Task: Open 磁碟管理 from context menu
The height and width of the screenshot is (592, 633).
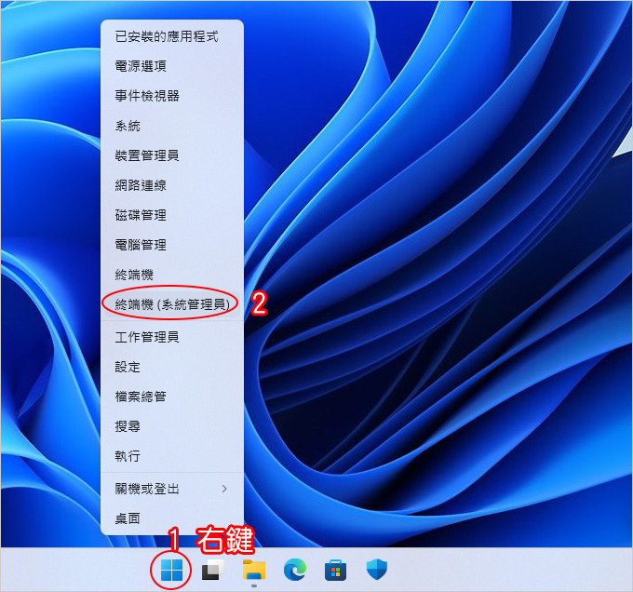Action: (172, 215)
